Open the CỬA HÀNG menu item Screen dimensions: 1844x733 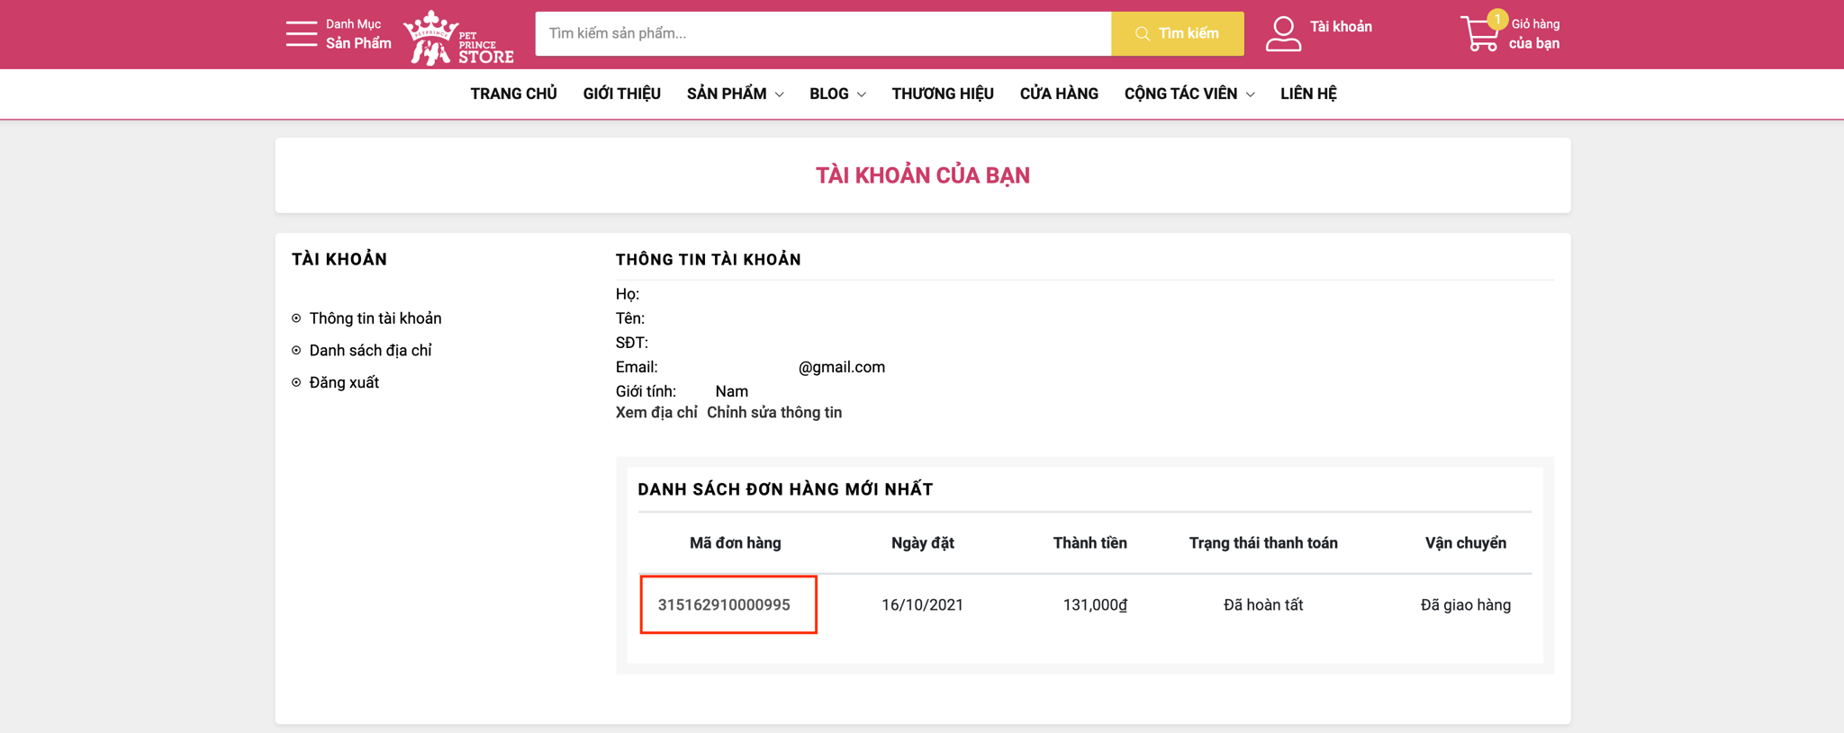pos(1059,94)
